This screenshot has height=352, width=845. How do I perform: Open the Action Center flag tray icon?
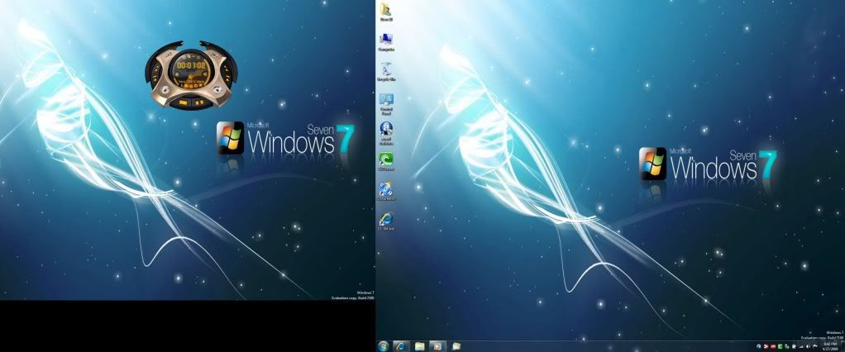[815, 346]
